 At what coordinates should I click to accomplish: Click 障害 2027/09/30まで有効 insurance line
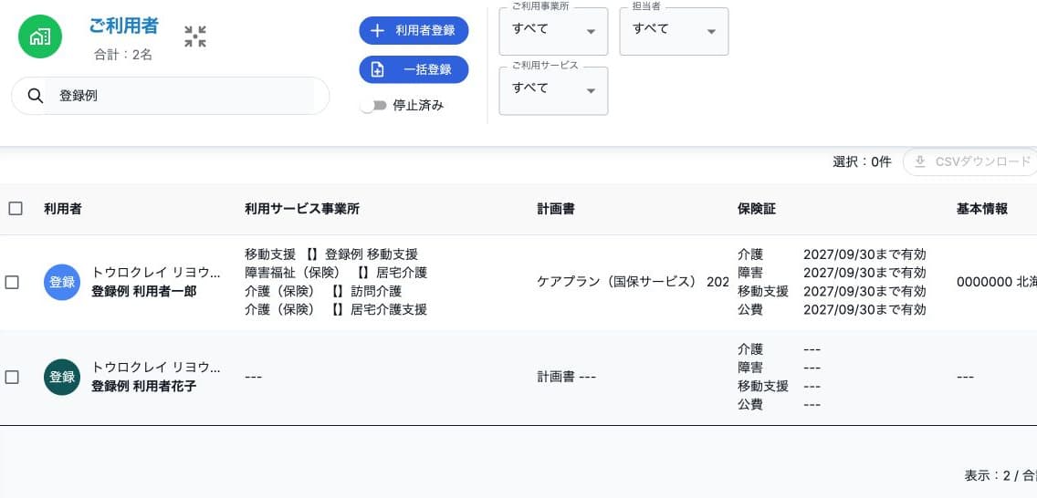[832, 273]
